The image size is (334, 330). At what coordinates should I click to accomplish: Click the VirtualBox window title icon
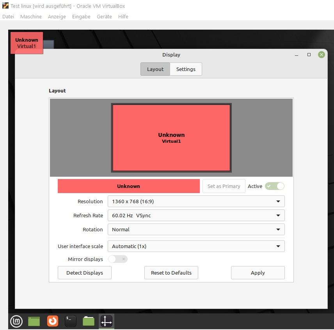5,6
